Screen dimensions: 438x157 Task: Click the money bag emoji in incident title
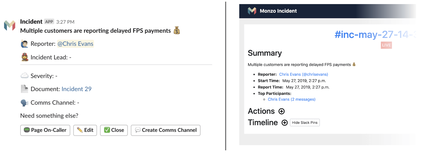coord(177,30)
